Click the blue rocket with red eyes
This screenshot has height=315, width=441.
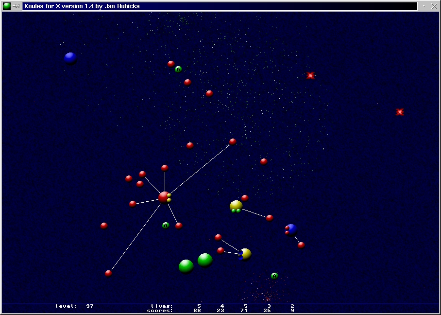tap(291, 229)
